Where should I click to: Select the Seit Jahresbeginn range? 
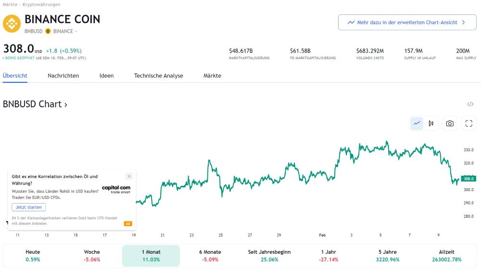point(269,256)
